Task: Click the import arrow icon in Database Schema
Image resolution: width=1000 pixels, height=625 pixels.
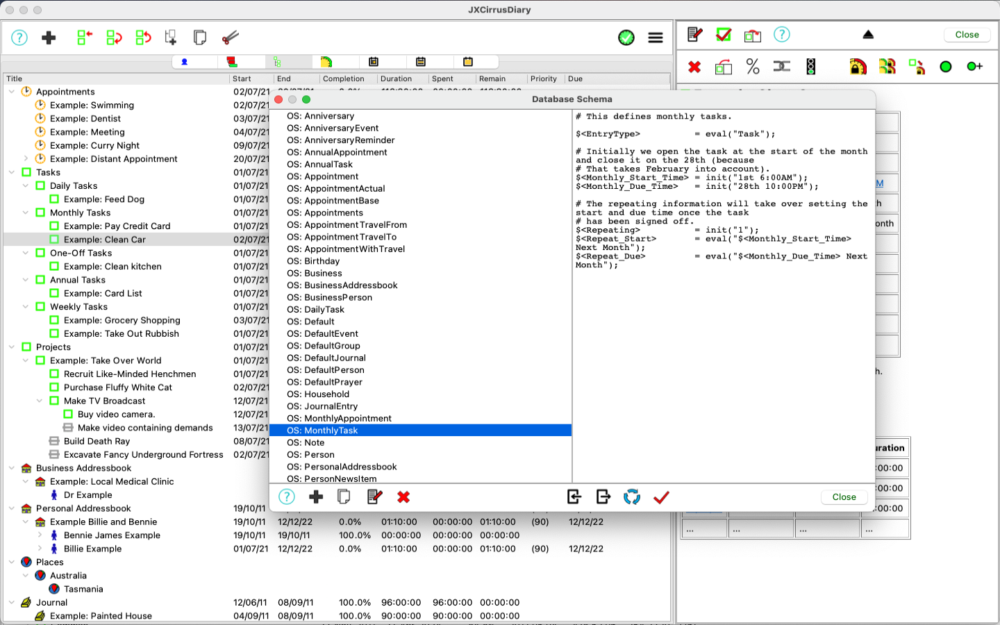Action: pos(574,497)
